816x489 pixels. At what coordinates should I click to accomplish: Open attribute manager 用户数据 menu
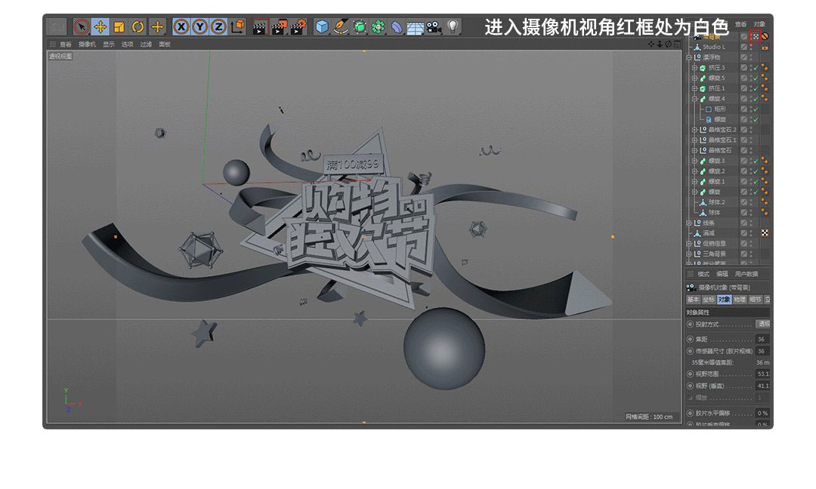pos(746,274)
